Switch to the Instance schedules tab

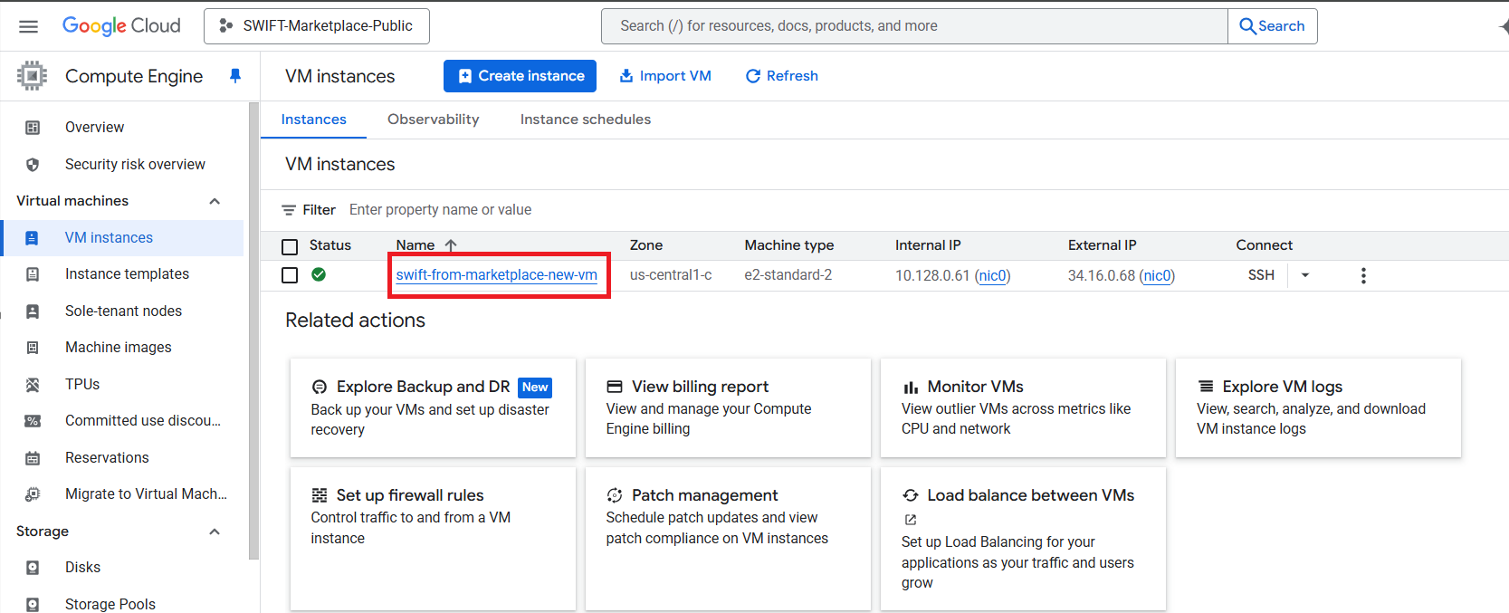tap(586, 120)
